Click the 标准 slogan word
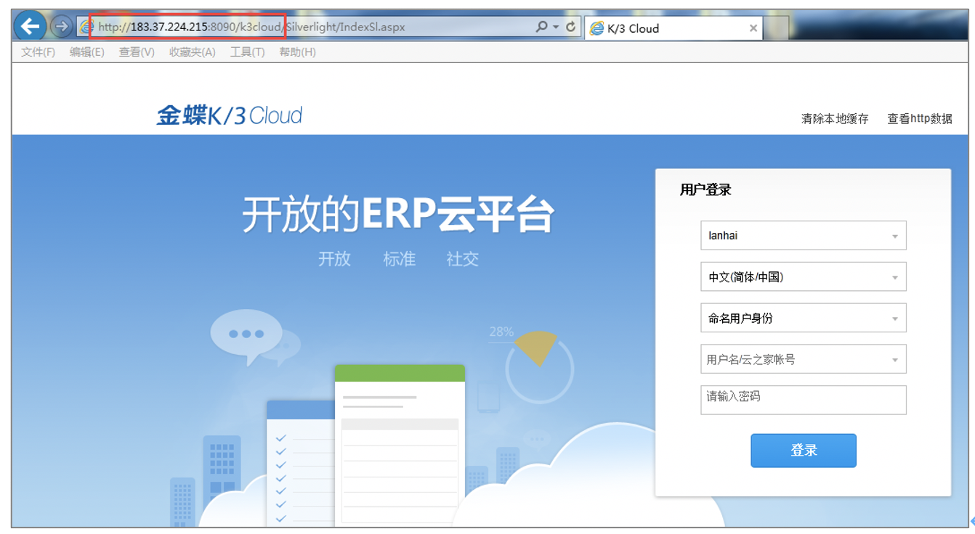This screenshot has width=975, height=534. pyautogui.click(x=400, y=259)
